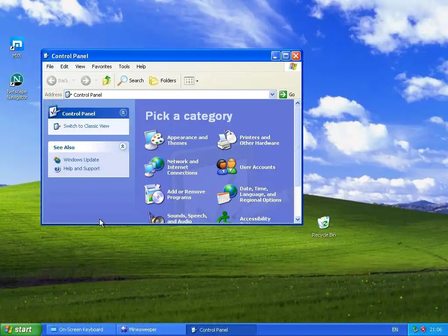Click the Help and Support link
Image resolution: width=448 pixels, height=336 pixels.
[x=81, y=168]
